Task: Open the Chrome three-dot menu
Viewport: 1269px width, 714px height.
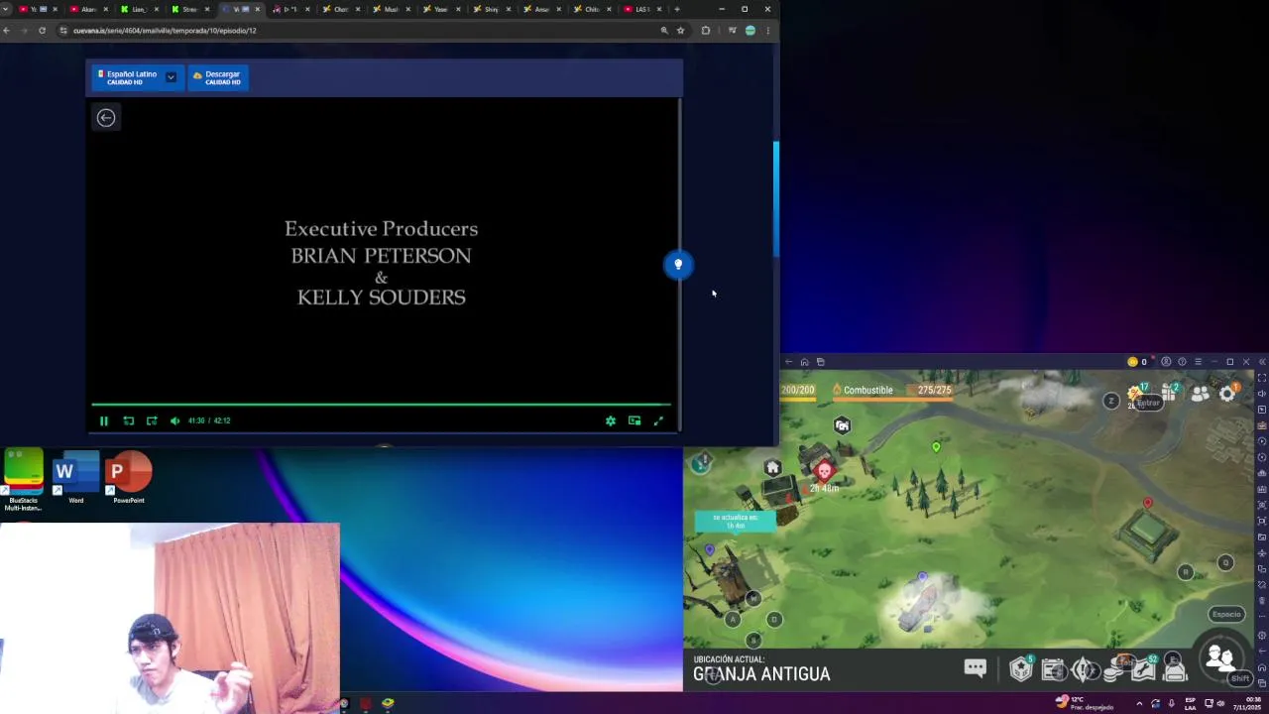Action: (767, 31)
